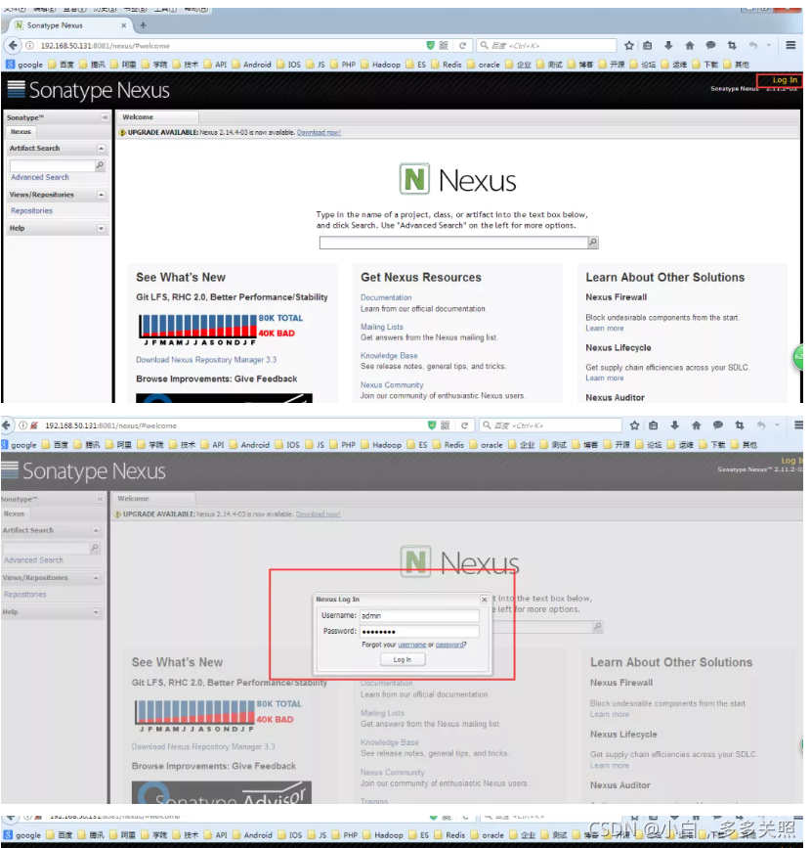Click Download now! upgrade link, upper screenshot
811x848 pixels.
tap(319, 132)
